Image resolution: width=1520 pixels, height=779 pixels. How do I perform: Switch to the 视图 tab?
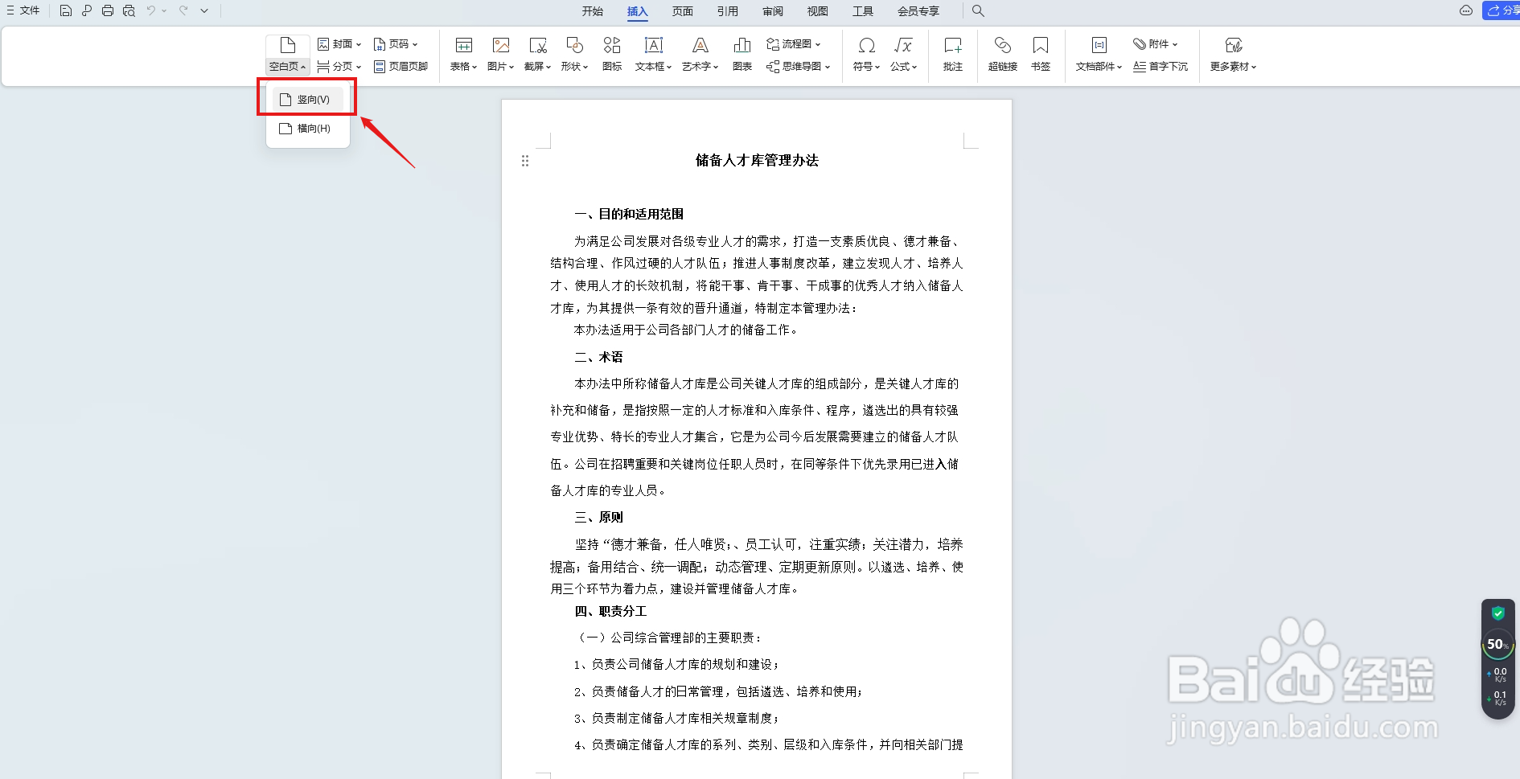818,11
